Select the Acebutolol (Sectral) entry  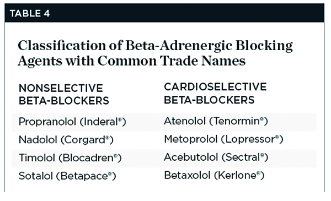point(216,157)
